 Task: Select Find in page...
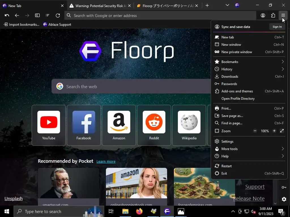[x=249, y=123]
